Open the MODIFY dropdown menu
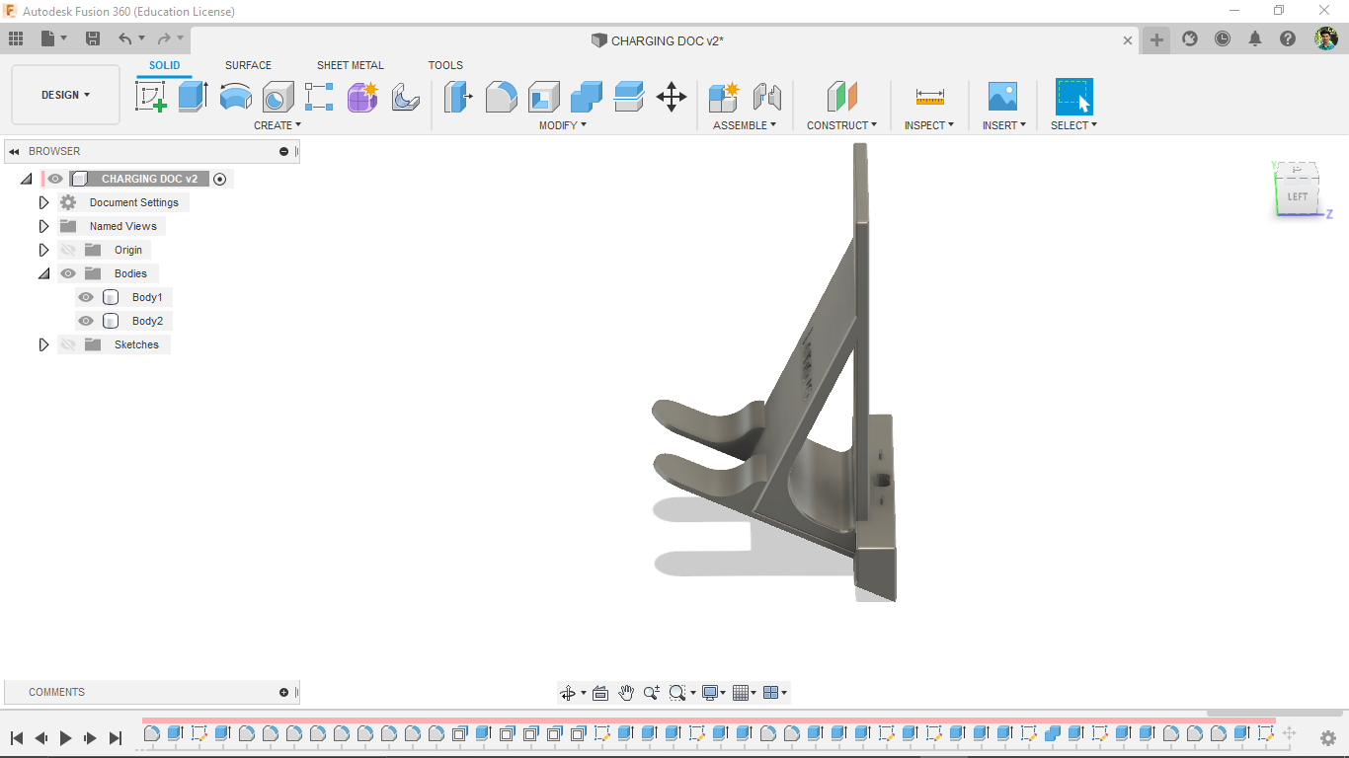This screenshot has height=758, width=1349. (563, 125)
